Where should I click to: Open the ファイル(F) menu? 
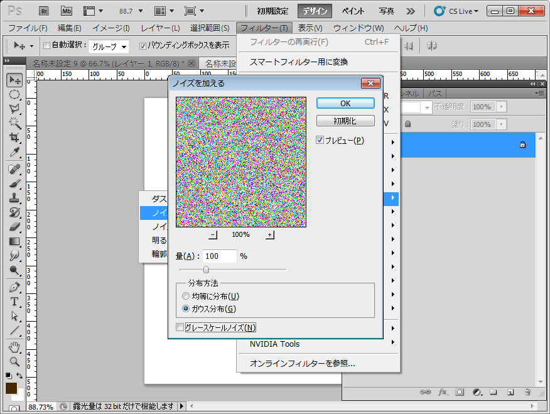point(28,28)
